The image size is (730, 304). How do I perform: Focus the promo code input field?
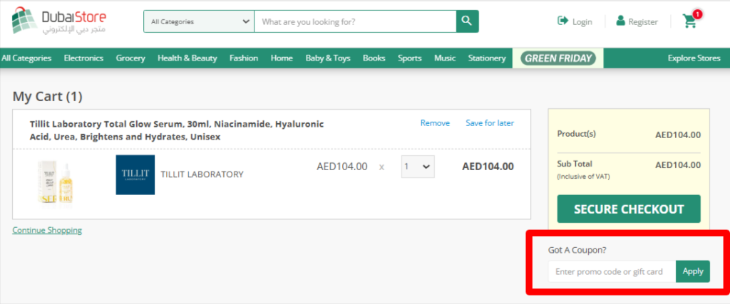611,271
